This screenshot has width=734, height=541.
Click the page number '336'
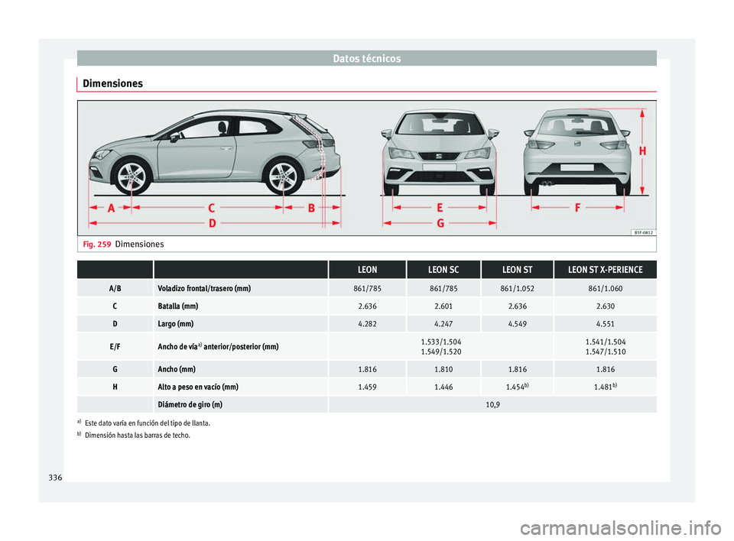point(55,478)
